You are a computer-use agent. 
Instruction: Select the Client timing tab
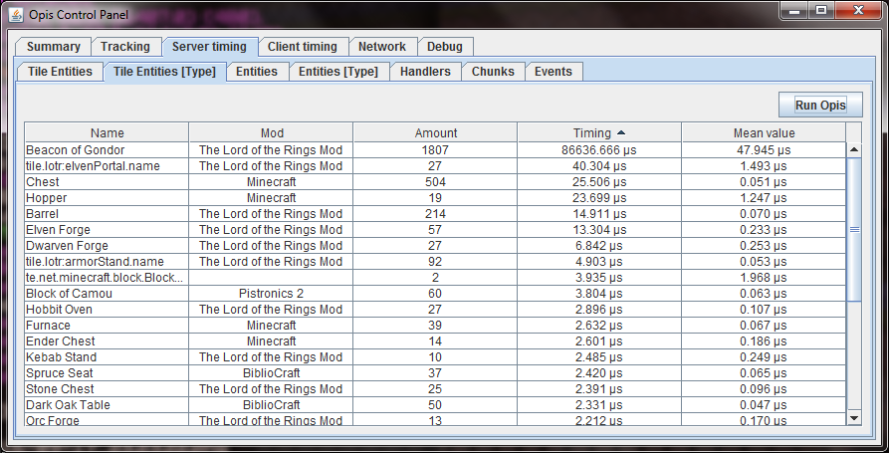click(302, 47)
